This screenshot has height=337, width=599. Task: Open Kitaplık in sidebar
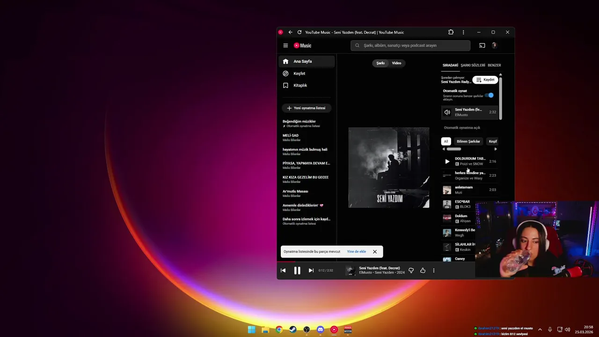click(x=307, y=85)
